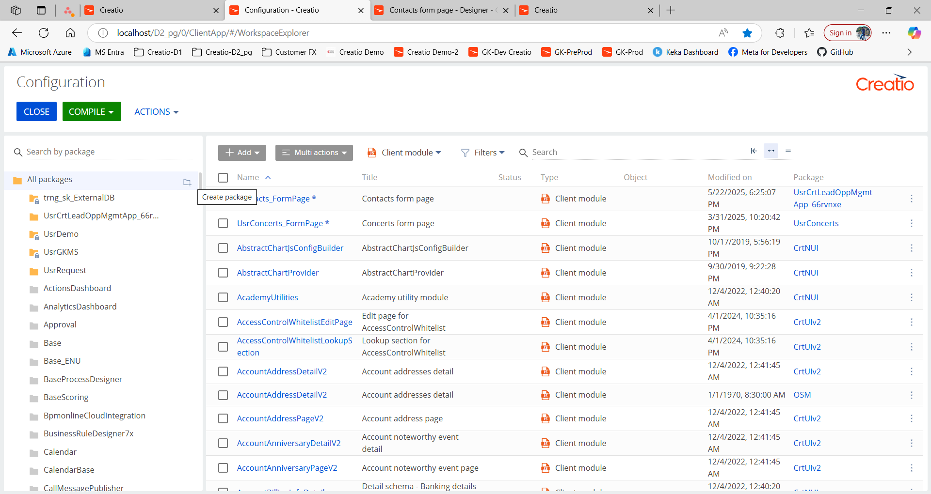This screenshot has height=494, width=931.
Task: Open the OSM package link
Action: tap(802, 395)
